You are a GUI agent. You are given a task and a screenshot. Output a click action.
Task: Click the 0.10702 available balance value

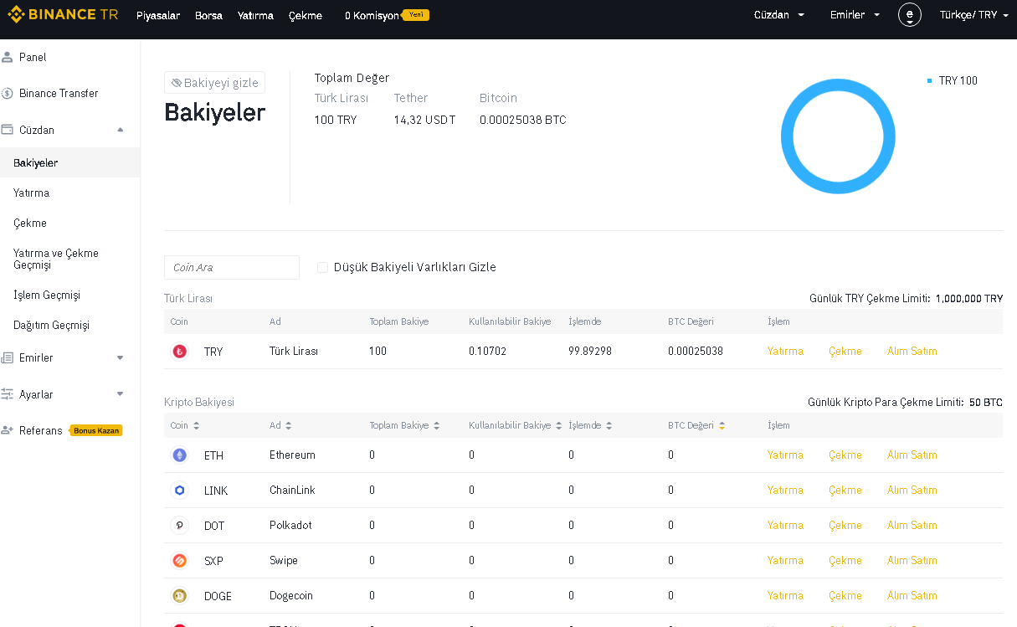point(487,352)
